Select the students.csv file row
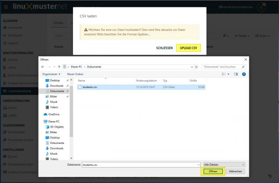Screen dimensions: 279x183 pos(141,87)
